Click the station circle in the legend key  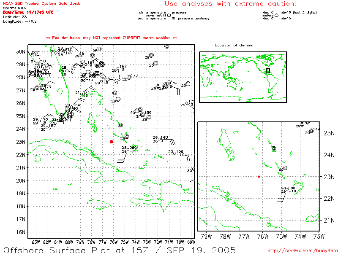pyautogui.click(x=169, y=15)
